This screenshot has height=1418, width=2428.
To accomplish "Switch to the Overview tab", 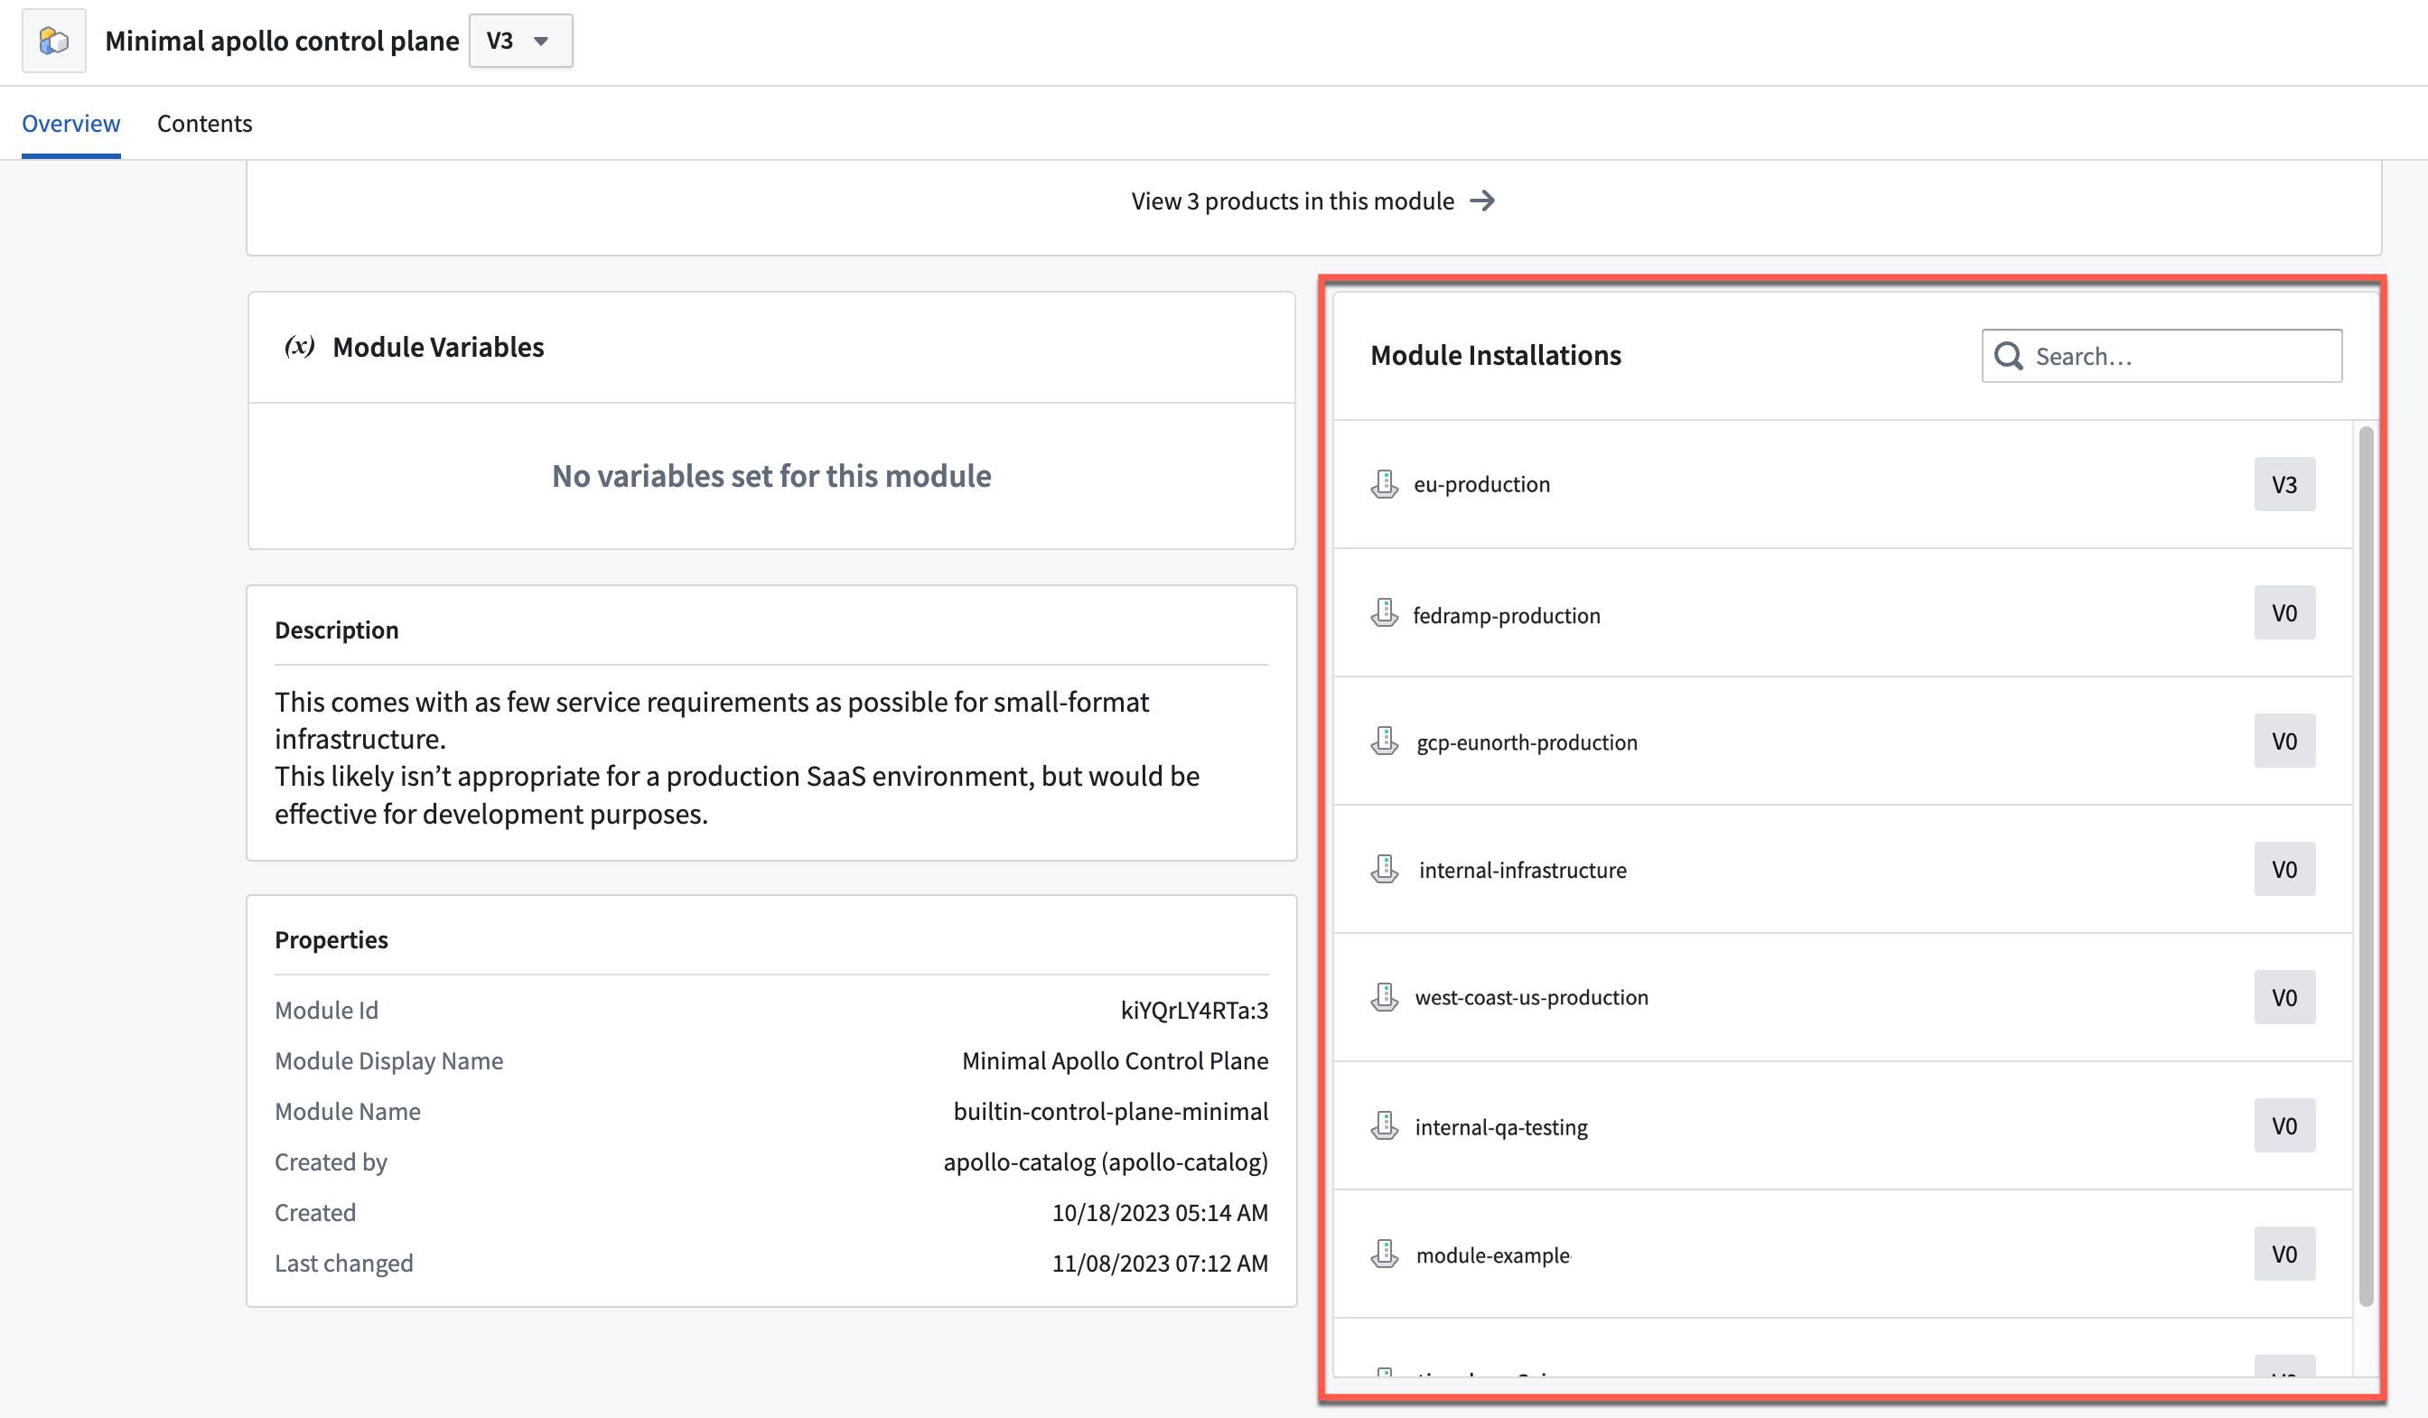I will coord(71,124).
